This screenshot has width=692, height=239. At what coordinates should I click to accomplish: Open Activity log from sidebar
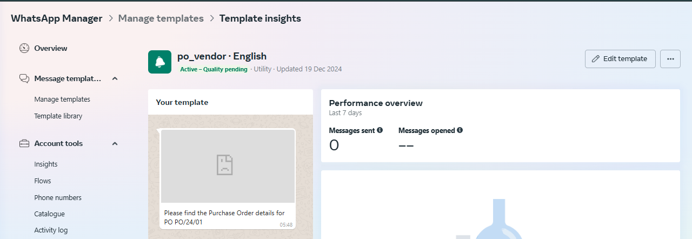51,230
